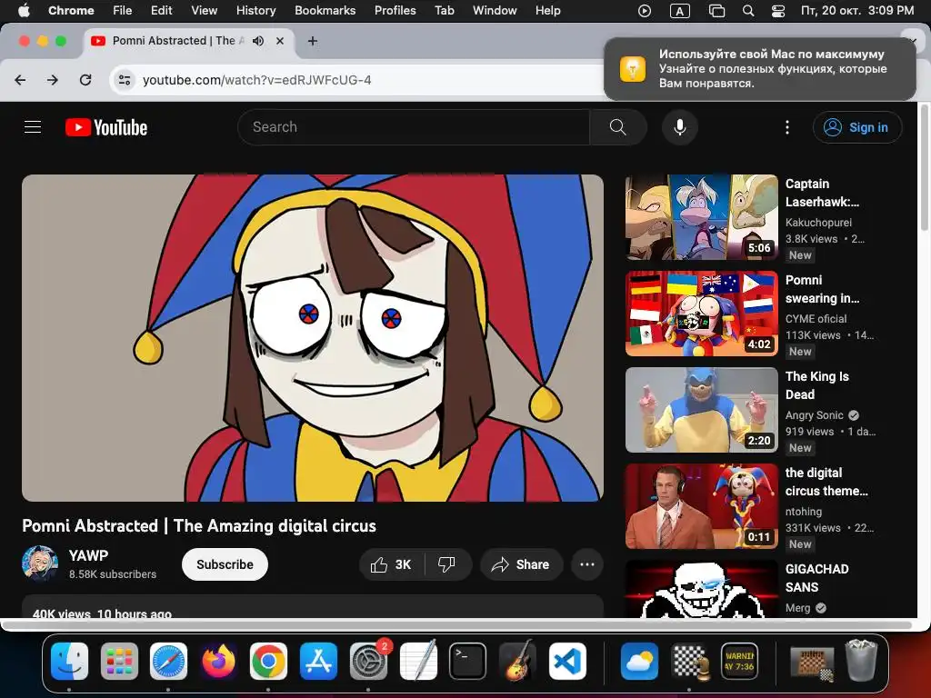
Task: Open the Tab menu
Action: pos(444,10)
